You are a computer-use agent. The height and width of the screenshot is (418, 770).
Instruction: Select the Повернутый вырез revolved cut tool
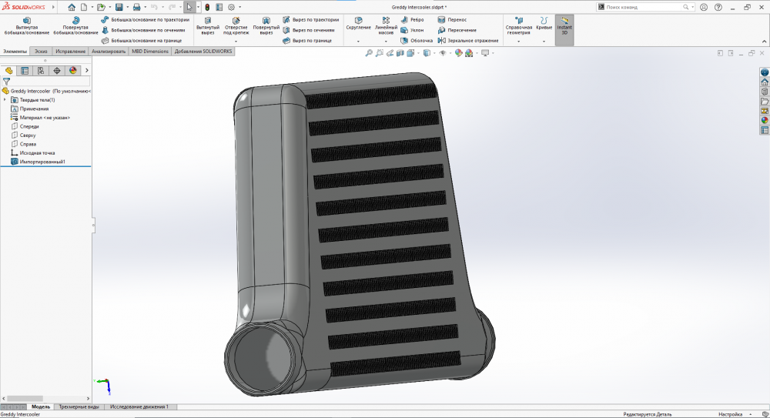click(266, 25)
